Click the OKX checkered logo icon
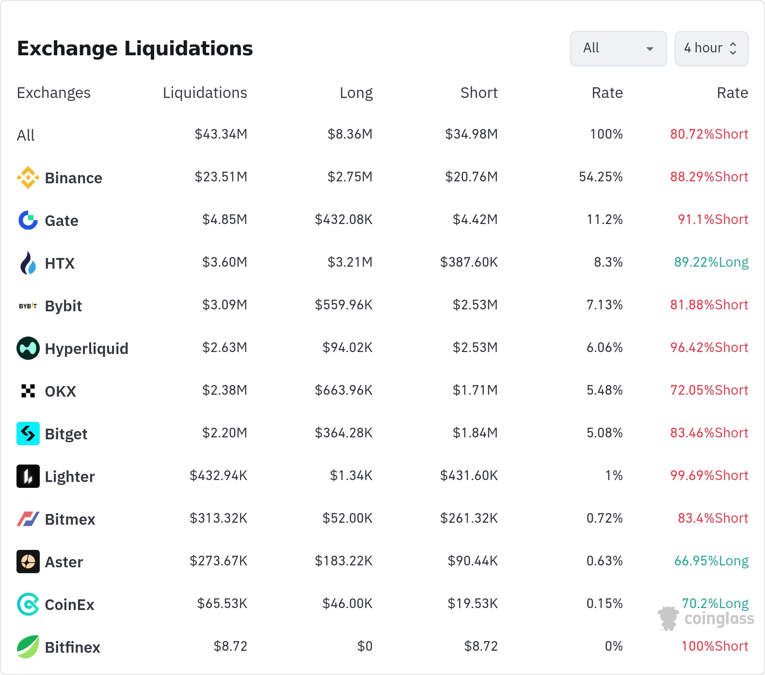The image size is (765, 675). 28,391
